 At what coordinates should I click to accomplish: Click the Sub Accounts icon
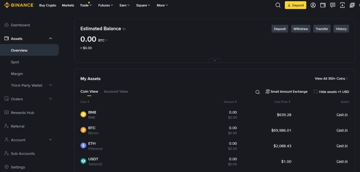tap(7, 153)
